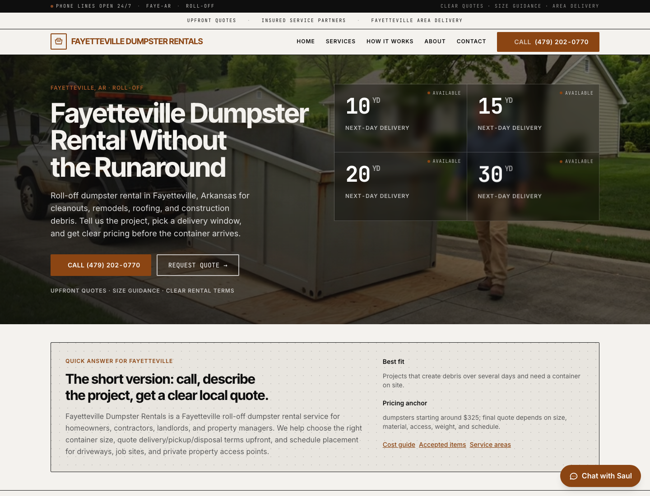Viewport: 650px width, 496px height.
Task: Click the 'FAYETTEVILLE, AR · ROLL-OFF' eyebrow text
Action: [97, 88]
